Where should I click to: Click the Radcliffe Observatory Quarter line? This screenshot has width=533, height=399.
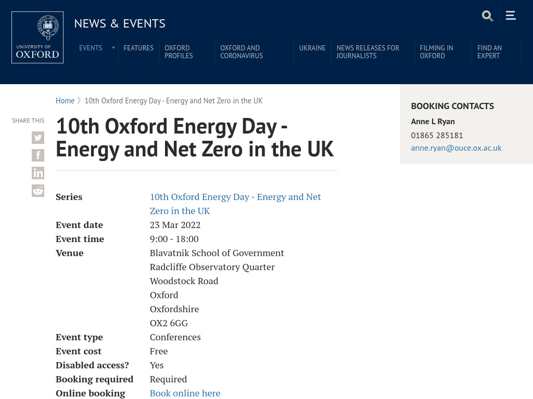tap(212, 267)
